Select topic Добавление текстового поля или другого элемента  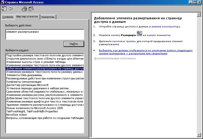coord(45,98)
